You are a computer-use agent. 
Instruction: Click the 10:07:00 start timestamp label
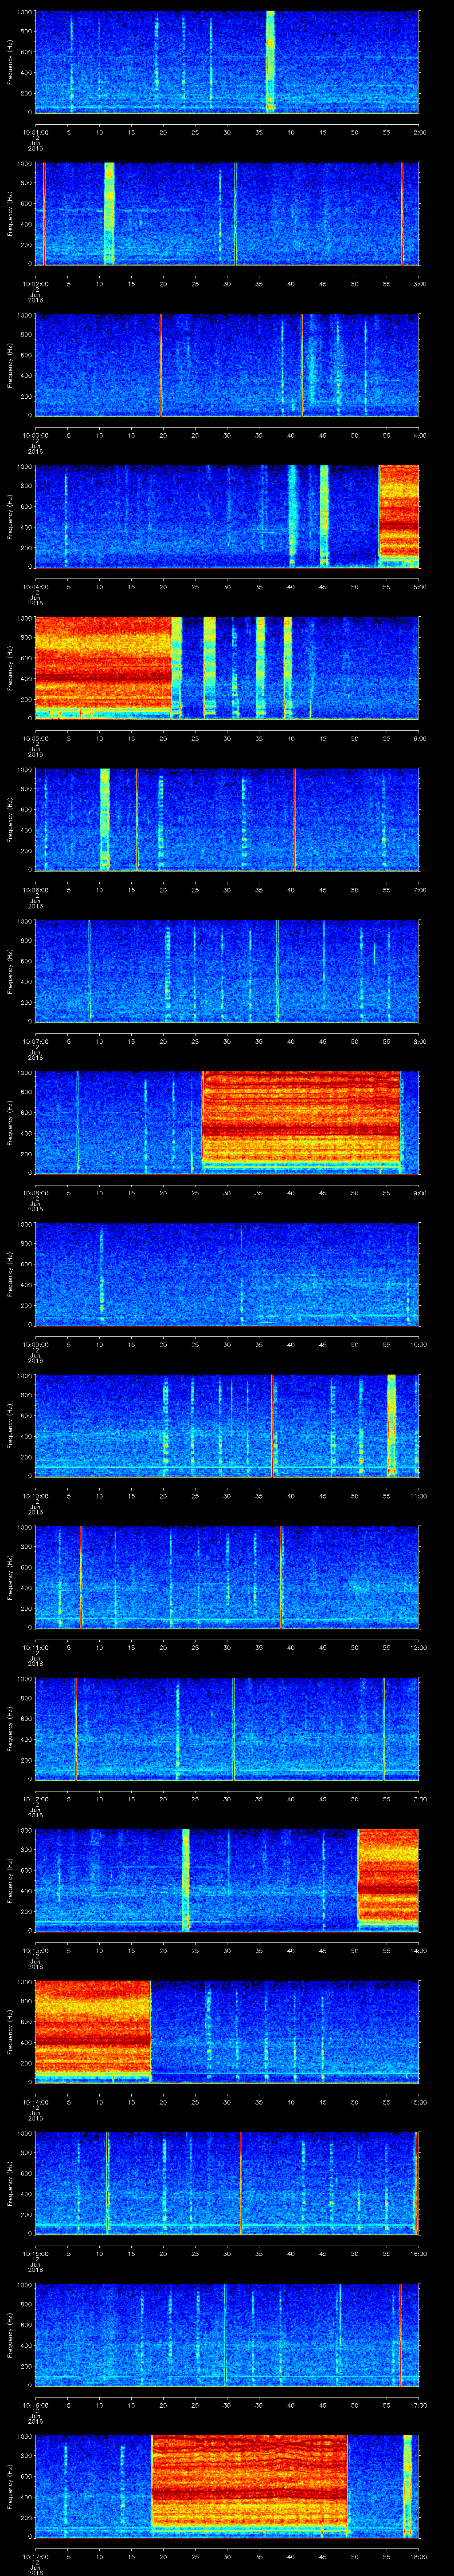pyautogui.click(x=35, y=1041)
